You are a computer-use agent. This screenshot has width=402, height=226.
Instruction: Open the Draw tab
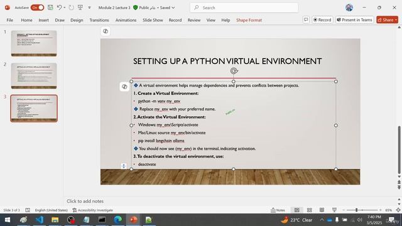click(x=60, y=20)
